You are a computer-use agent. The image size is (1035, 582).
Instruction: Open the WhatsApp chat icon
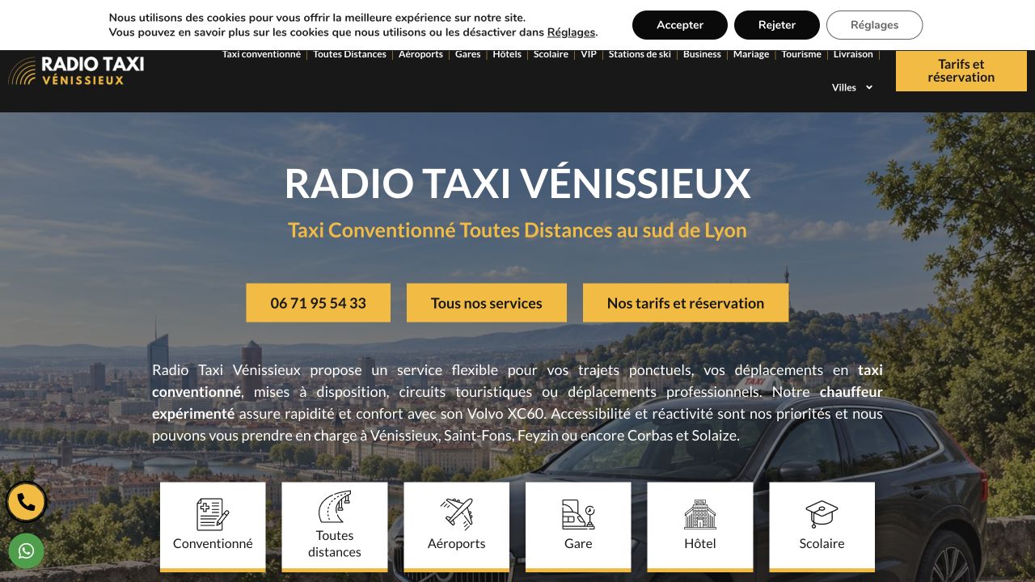click(26, 551)
